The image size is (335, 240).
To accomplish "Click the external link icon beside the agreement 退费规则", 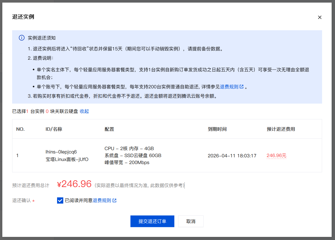I will [114, 200].
